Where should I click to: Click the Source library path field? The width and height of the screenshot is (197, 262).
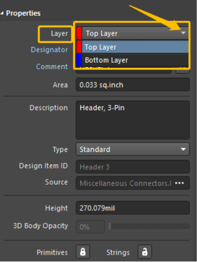(x=125, y=183)
